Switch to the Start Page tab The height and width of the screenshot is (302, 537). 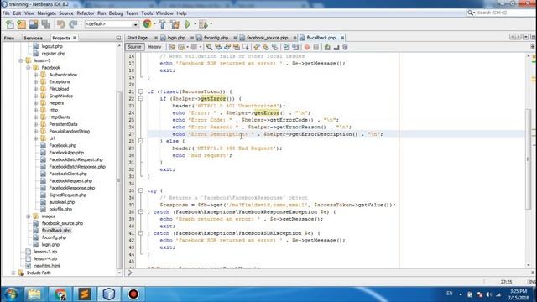pyautogui.click(x=138, y=38)
